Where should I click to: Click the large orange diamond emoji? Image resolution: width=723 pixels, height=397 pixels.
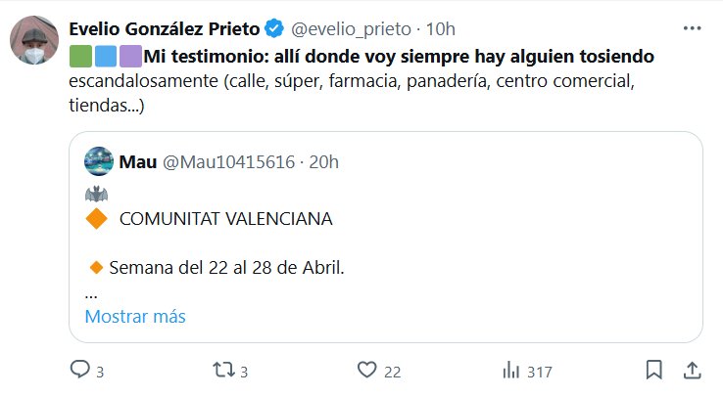point(97,219)
